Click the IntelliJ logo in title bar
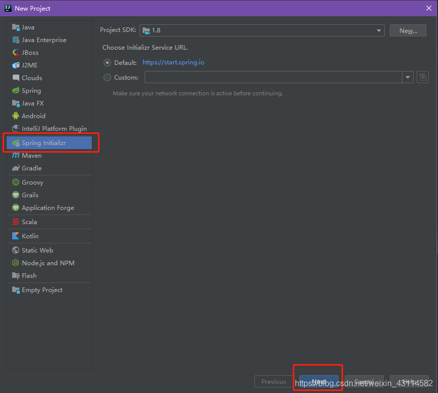Image resolution: width=438 pixels, height=393 pixels. tap(8, 8)
